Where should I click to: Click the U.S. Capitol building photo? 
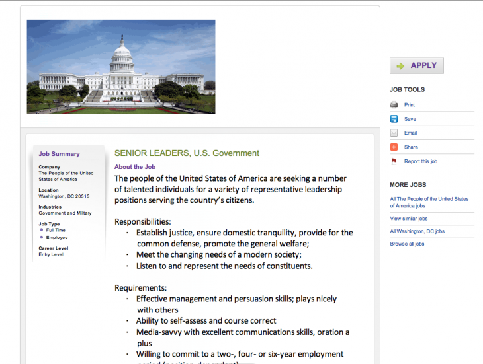121,67
